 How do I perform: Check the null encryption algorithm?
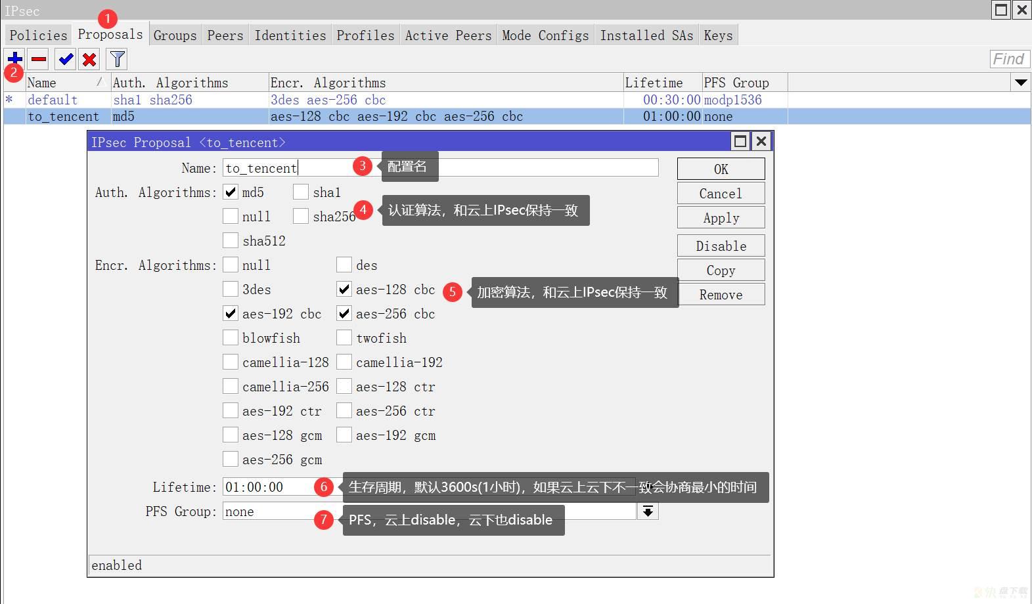coord(231,265)
